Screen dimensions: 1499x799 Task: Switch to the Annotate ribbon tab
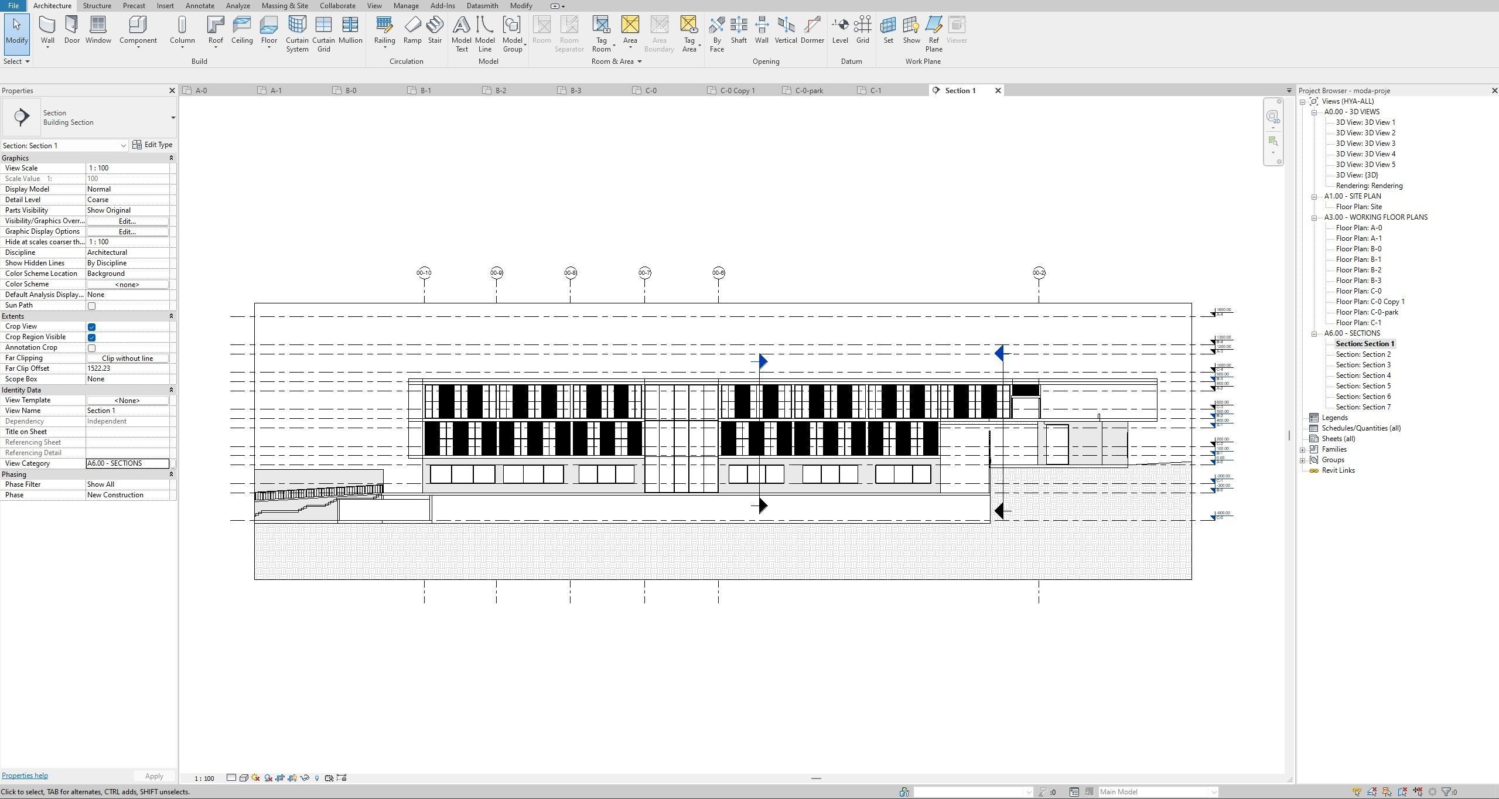pos(200,5)
